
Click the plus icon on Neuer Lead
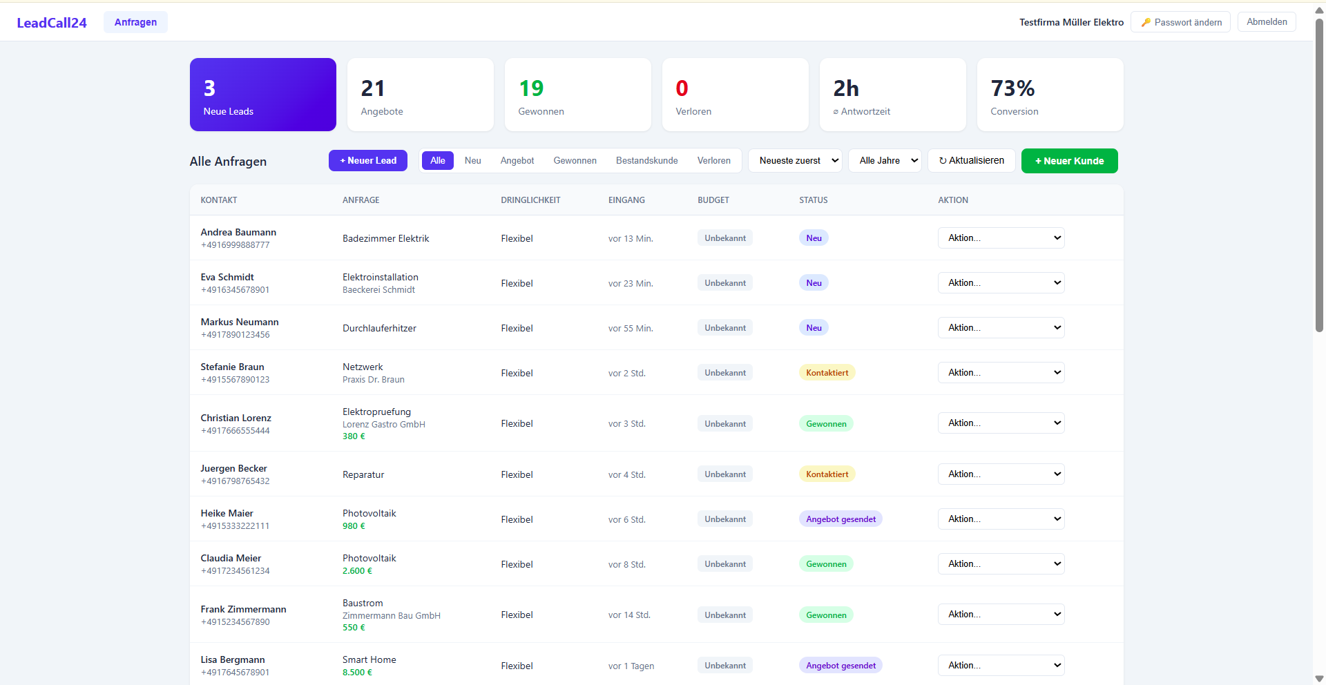tap(343, 160)
